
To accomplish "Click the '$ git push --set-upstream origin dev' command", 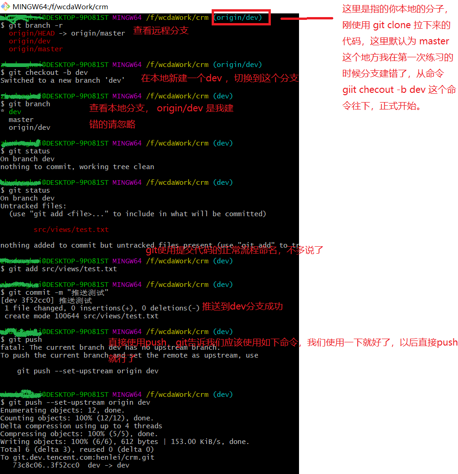I will click(75, 403).
